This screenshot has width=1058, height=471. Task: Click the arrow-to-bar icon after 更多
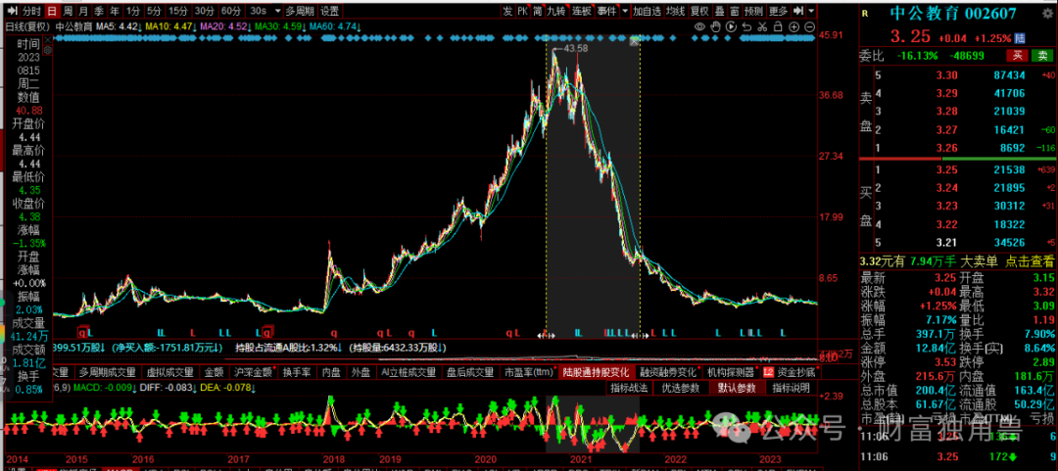click(798, 11)
